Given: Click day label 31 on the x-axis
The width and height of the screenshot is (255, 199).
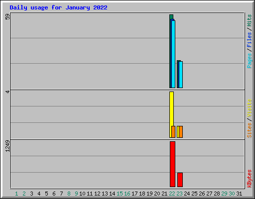Looking at the screenshot, I should (239, 194).
